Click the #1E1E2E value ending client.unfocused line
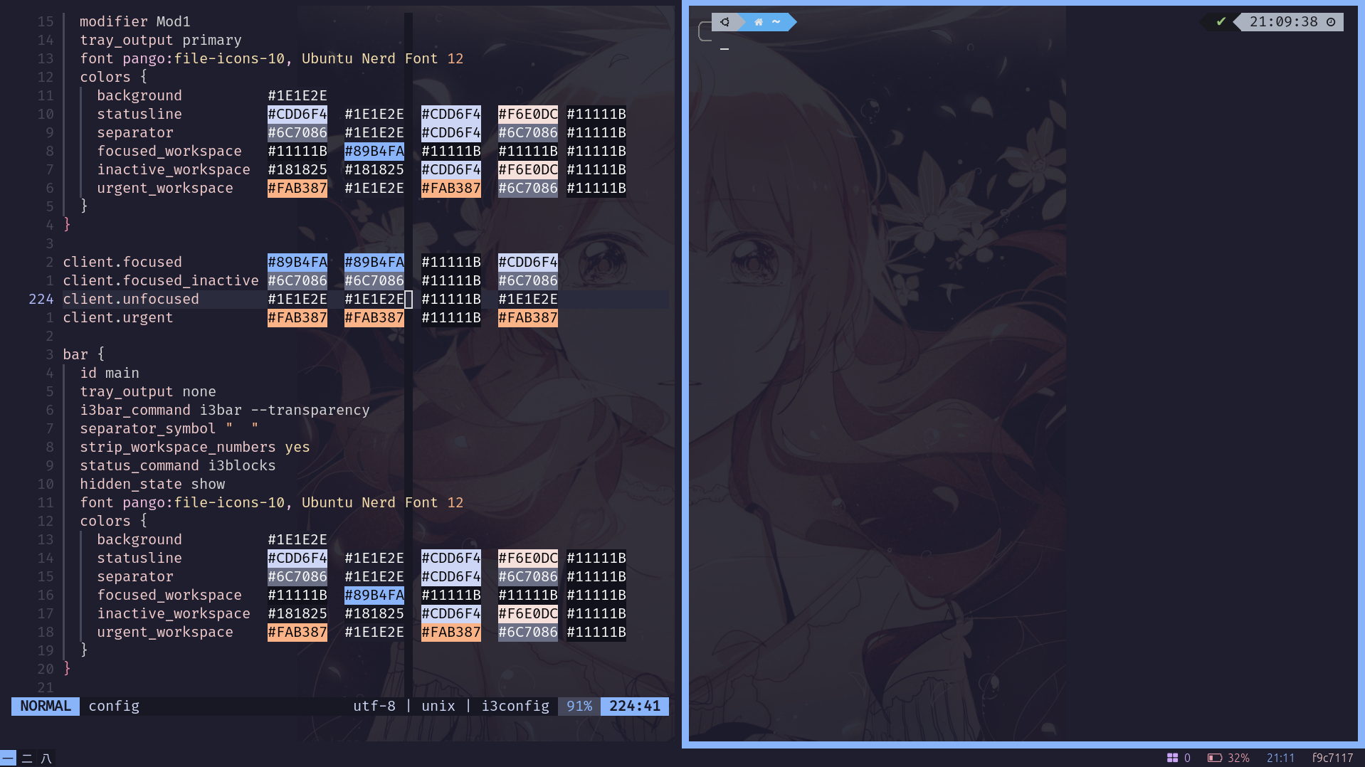The image size is (1365, 767). click(x=528, y=299)
